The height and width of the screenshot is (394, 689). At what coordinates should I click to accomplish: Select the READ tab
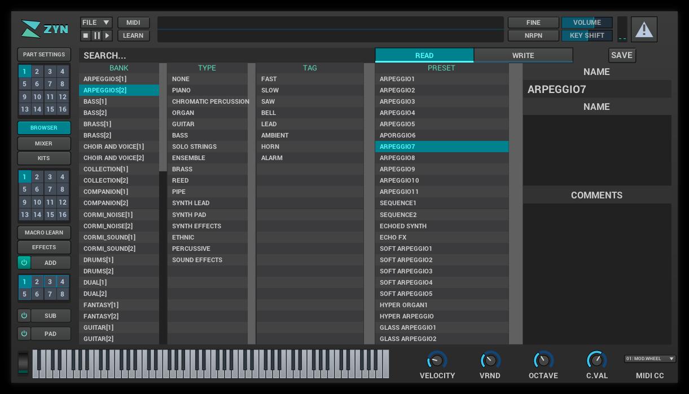point(424,55)
